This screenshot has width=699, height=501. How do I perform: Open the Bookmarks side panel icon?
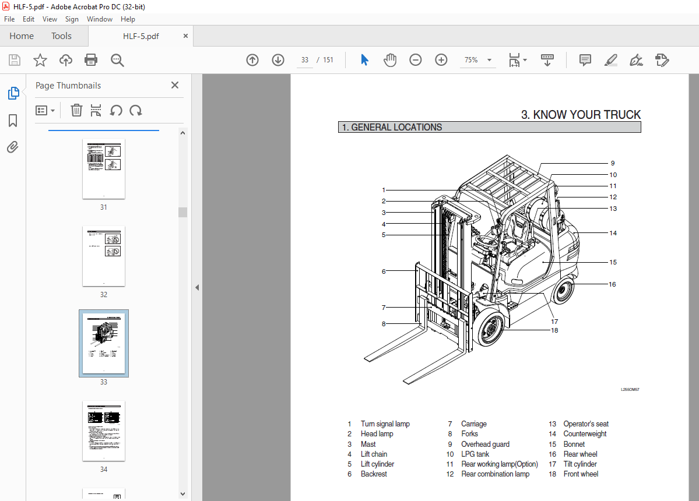click(13, 120)
